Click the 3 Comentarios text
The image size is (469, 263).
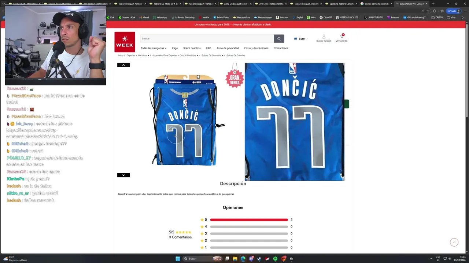(x=180, y=237)
